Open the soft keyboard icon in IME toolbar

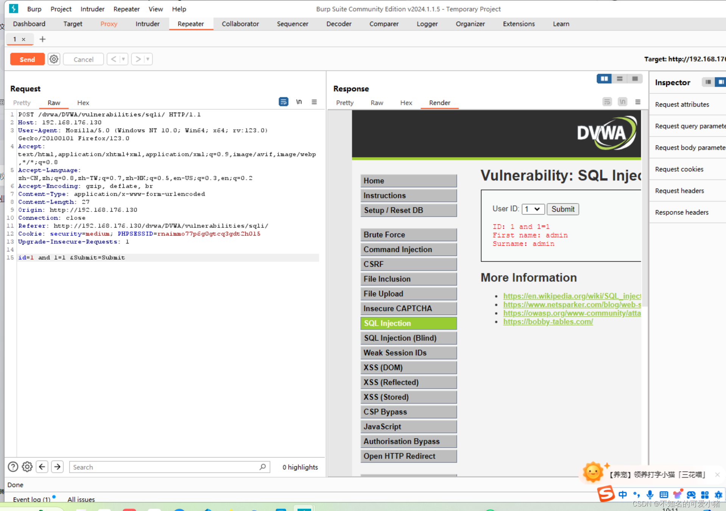coord(664,494)
